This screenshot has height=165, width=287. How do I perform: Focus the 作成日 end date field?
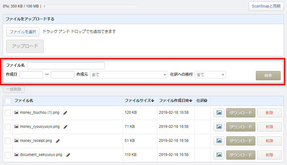click(x=62, y=75)
